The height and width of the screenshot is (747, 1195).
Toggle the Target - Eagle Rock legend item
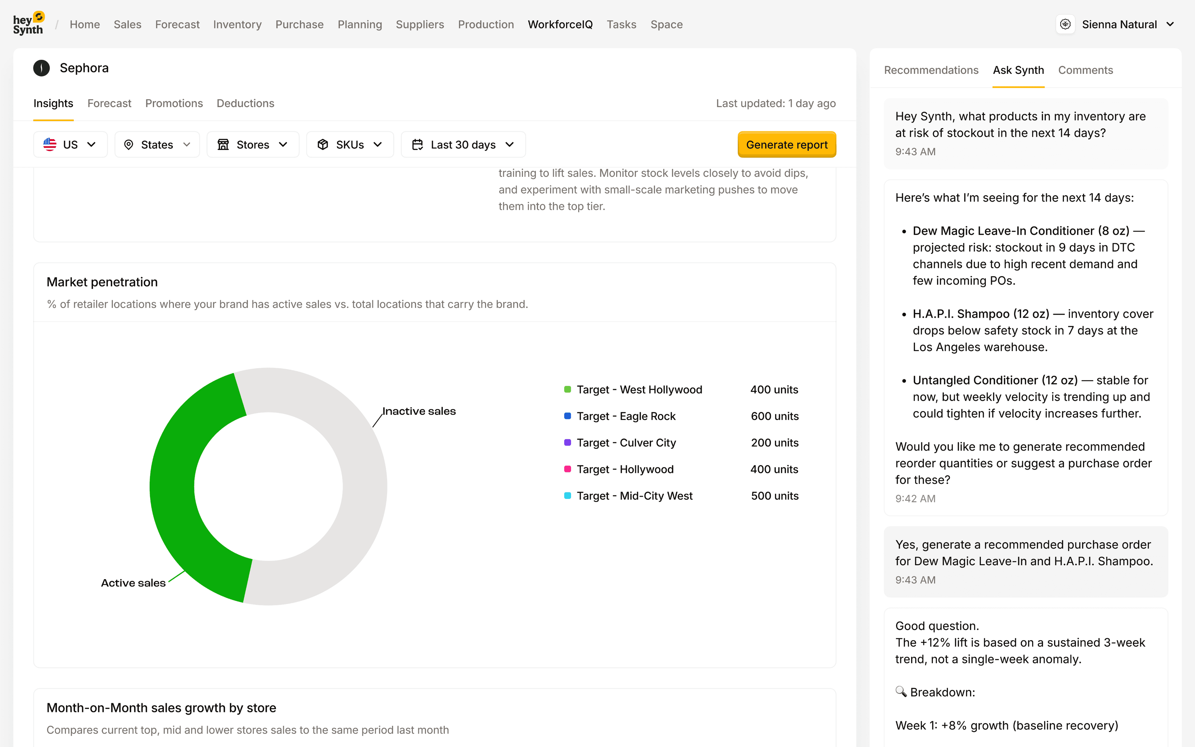(x=626, y=416)
